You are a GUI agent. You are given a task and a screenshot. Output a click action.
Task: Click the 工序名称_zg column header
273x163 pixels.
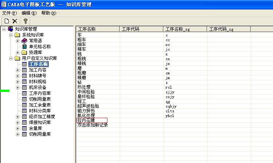[185, 29]
